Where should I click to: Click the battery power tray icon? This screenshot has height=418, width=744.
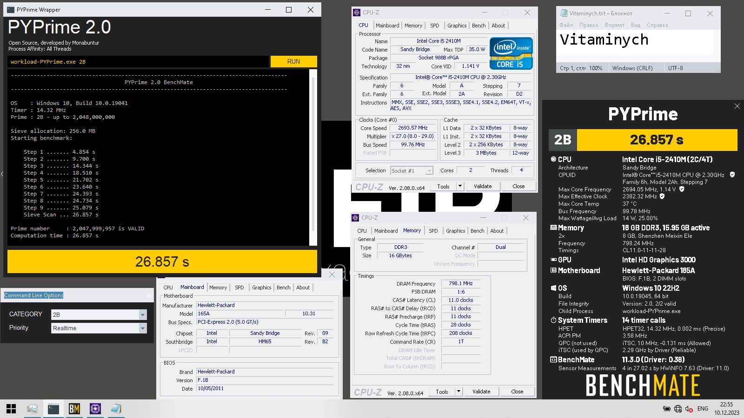[666, 409]
